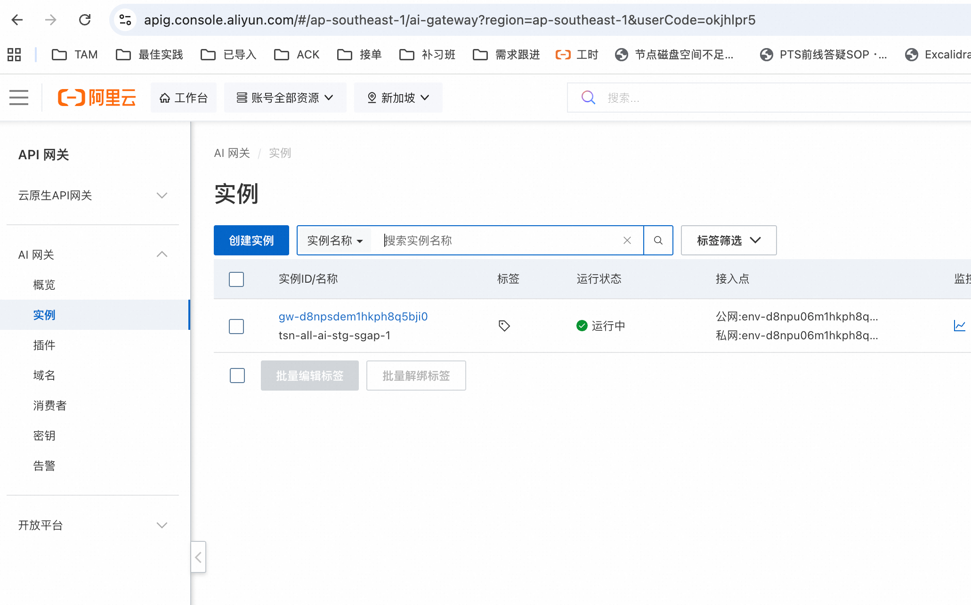
Task: Edit tags icon for tsn-all-ai-stg-sgap-1
Action: pyautogui.click(x=504, y=326)
